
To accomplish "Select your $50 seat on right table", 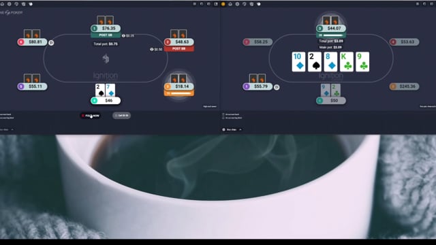I will point(331,101).
